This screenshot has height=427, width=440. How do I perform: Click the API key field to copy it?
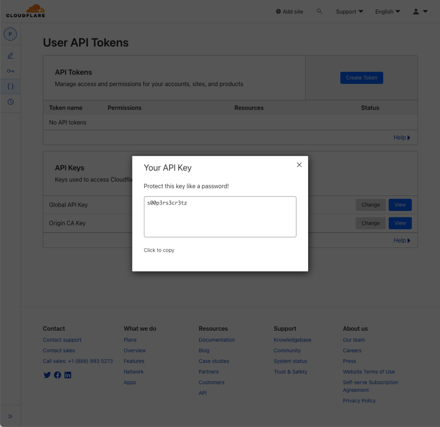(x=220, y=217)
